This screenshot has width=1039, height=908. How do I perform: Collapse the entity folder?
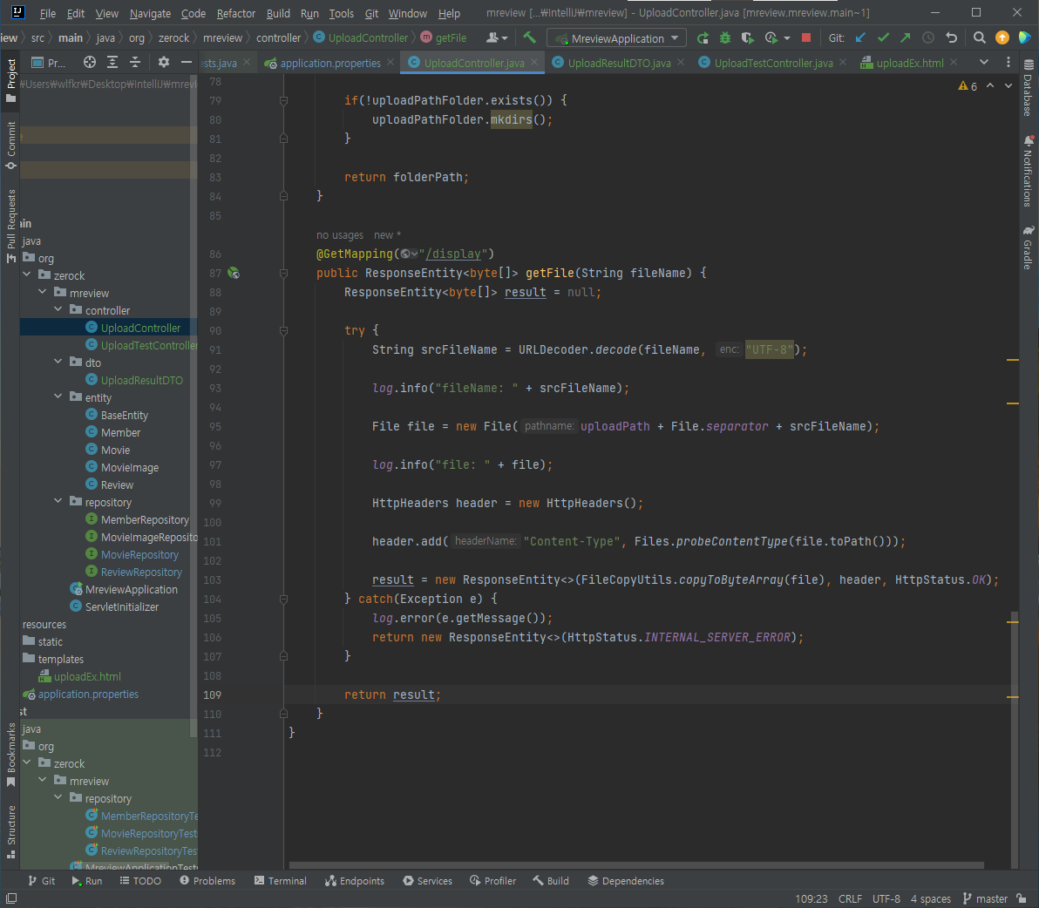pyautogui.click(x=58, y=396)
